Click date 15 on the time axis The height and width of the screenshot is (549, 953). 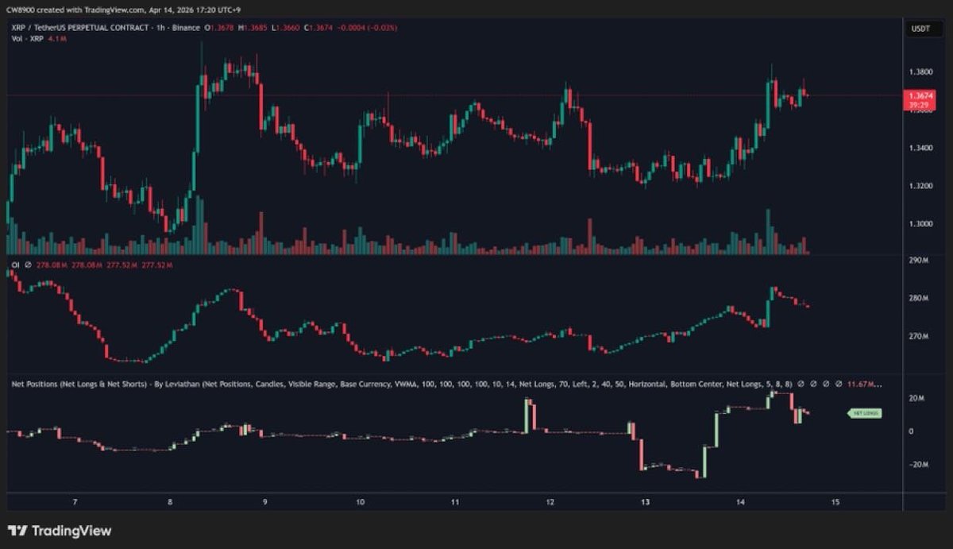click(x=835, y=502)
